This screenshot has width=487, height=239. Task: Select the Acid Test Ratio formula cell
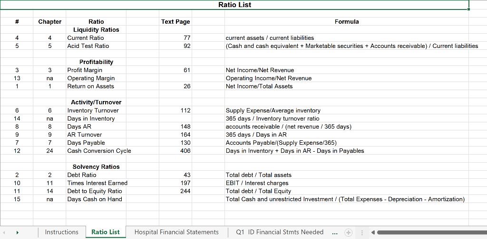[347, 46]
